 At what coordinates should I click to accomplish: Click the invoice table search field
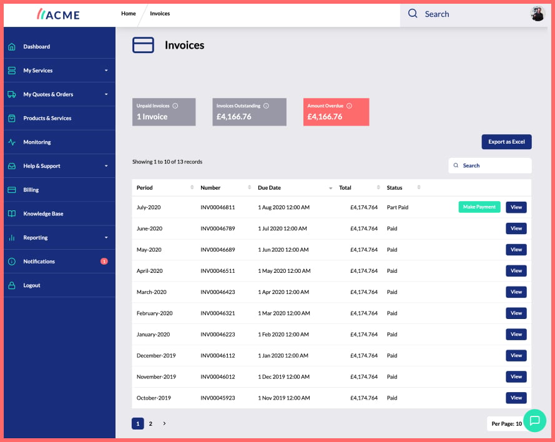[x=490, y=165]
